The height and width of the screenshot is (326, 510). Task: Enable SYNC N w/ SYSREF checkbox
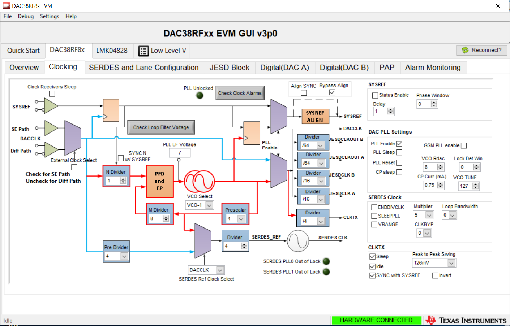pyautogui.click(x=121, y=158)
